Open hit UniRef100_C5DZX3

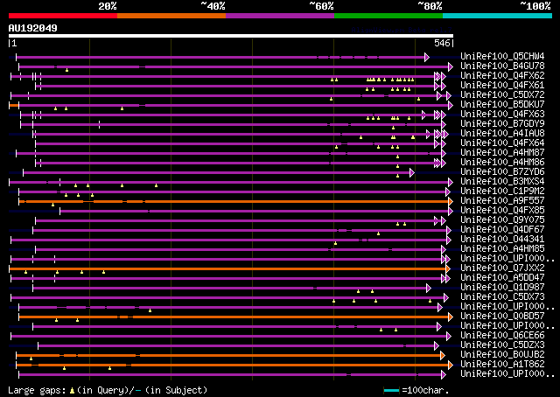[x=502, y=345]
